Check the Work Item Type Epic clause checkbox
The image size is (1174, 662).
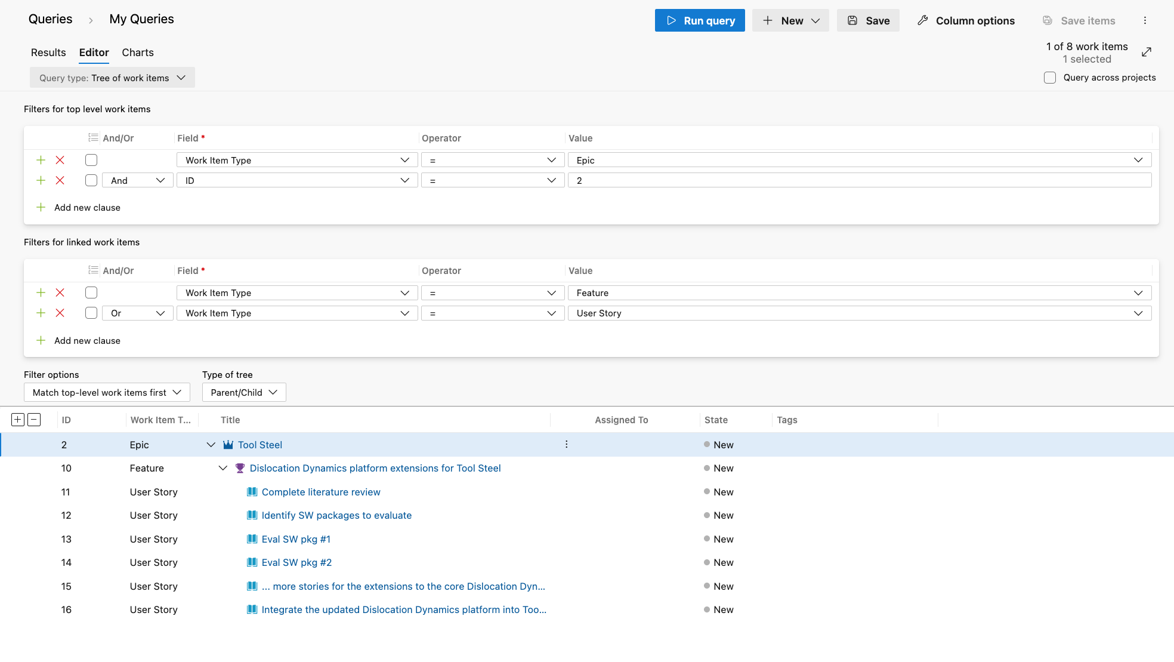(x=91, y=160)
